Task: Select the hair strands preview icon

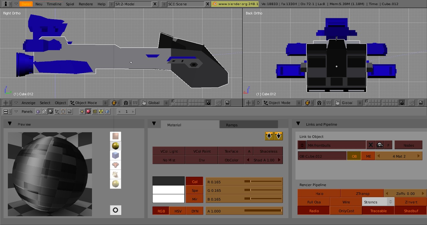Action: click(115, 175)
